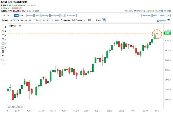Click the Compare button
This screenshot has height=115, width=173.
tap(55, 16)
